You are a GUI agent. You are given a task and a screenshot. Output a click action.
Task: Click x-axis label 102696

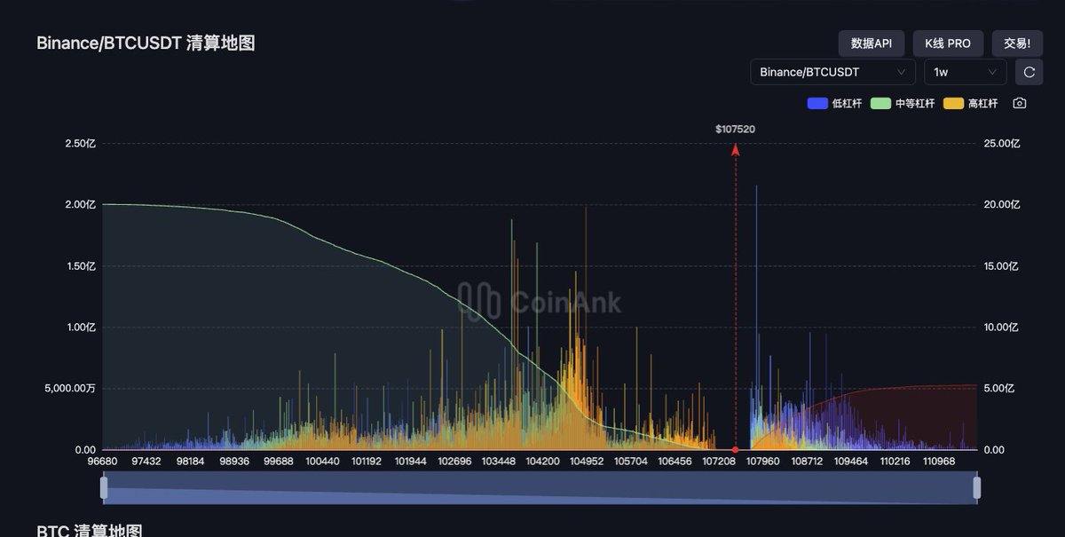click(x=455, y=462)
